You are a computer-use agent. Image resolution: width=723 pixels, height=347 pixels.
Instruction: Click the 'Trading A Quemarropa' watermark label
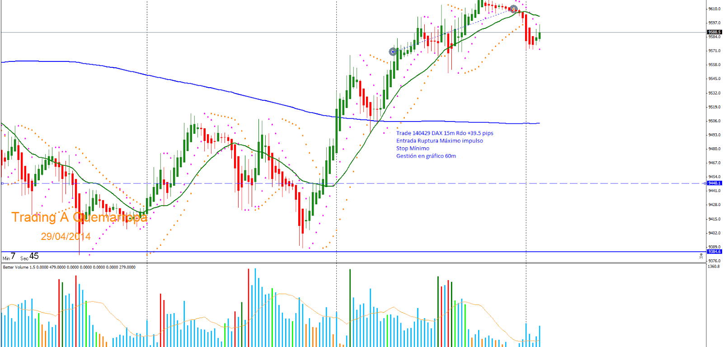(79, 217)
